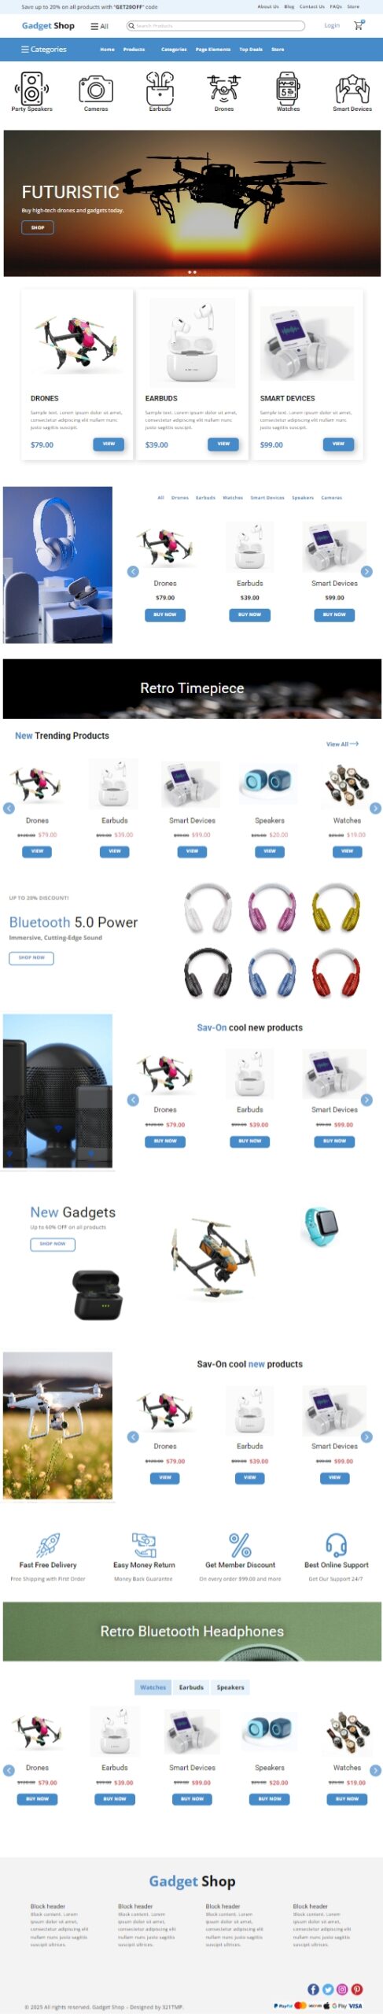Advance Trending Products carousel with right arrow

pyautogui.click(x=375, y=807)
